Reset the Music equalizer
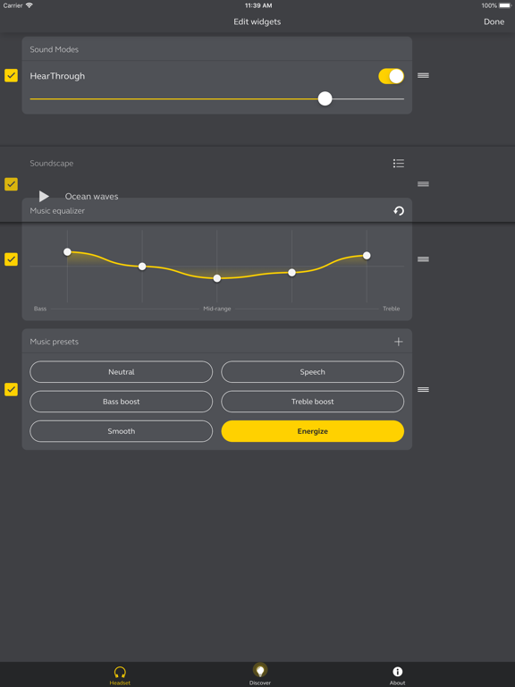This screenshot has width=515, height=687. click(x=399, y=211)
